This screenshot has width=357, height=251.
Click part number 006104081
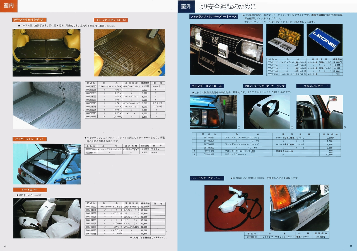[x=91, y=227]
